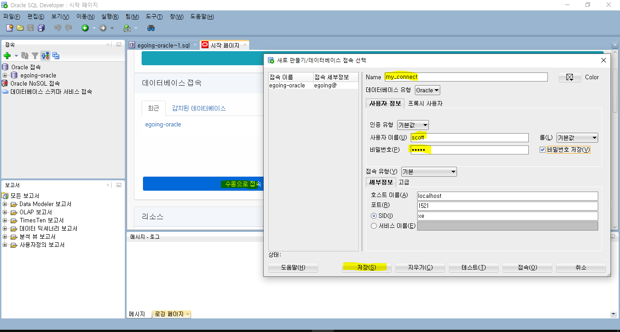Click the schema browser icon in 접속 toolbar

pyautogui.click(x=45, y=56)
